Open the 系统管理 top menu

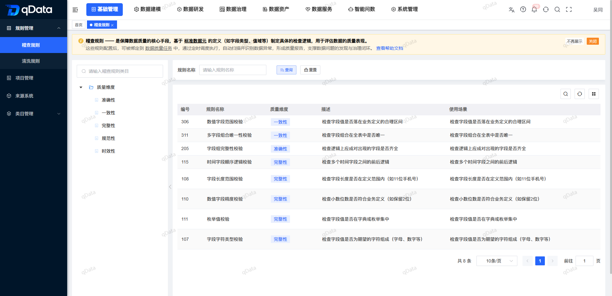404,9
